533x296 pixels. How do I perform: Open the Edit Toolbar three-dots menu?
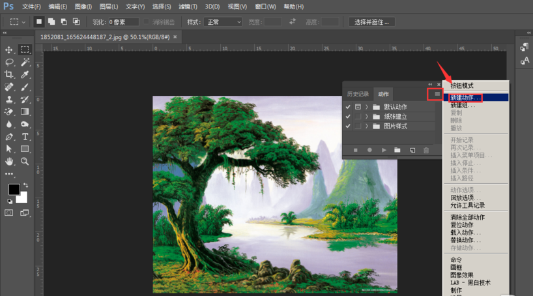coord(9,174)
